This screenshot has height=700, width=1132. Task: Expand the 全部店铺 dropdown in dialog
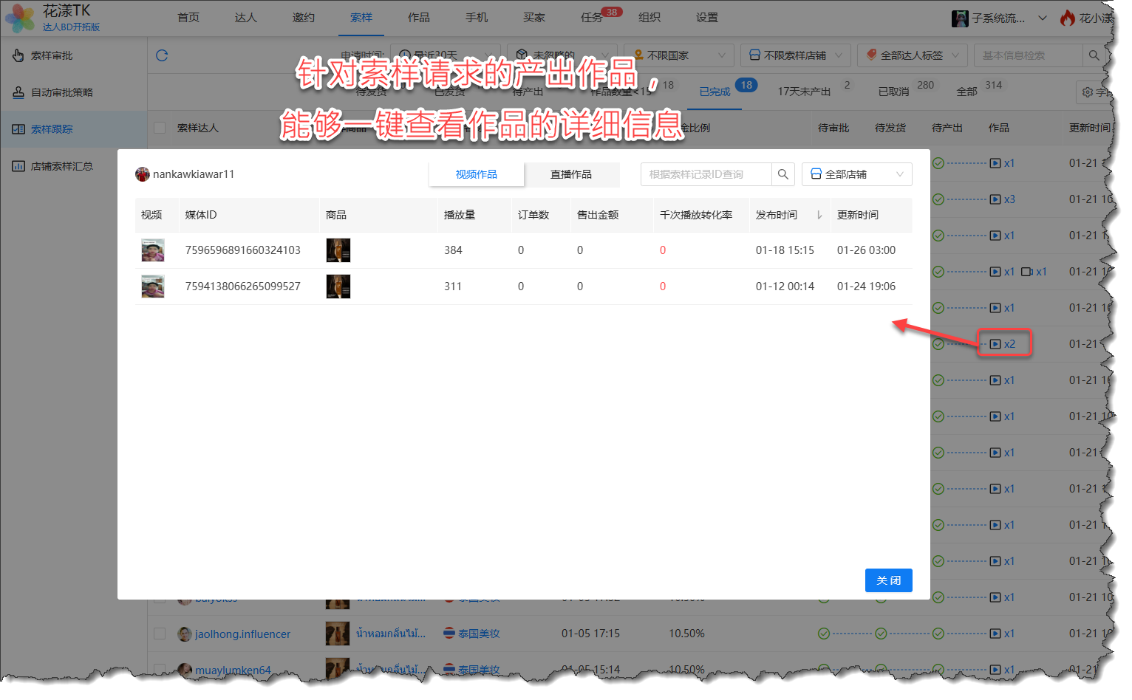[857, 174]
